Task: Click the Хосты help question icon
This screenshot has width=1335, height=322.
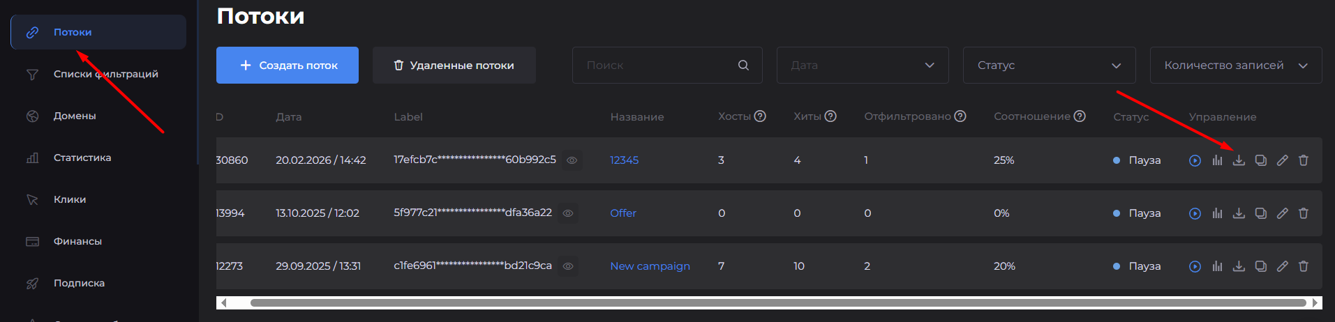Action: [760, 116]
